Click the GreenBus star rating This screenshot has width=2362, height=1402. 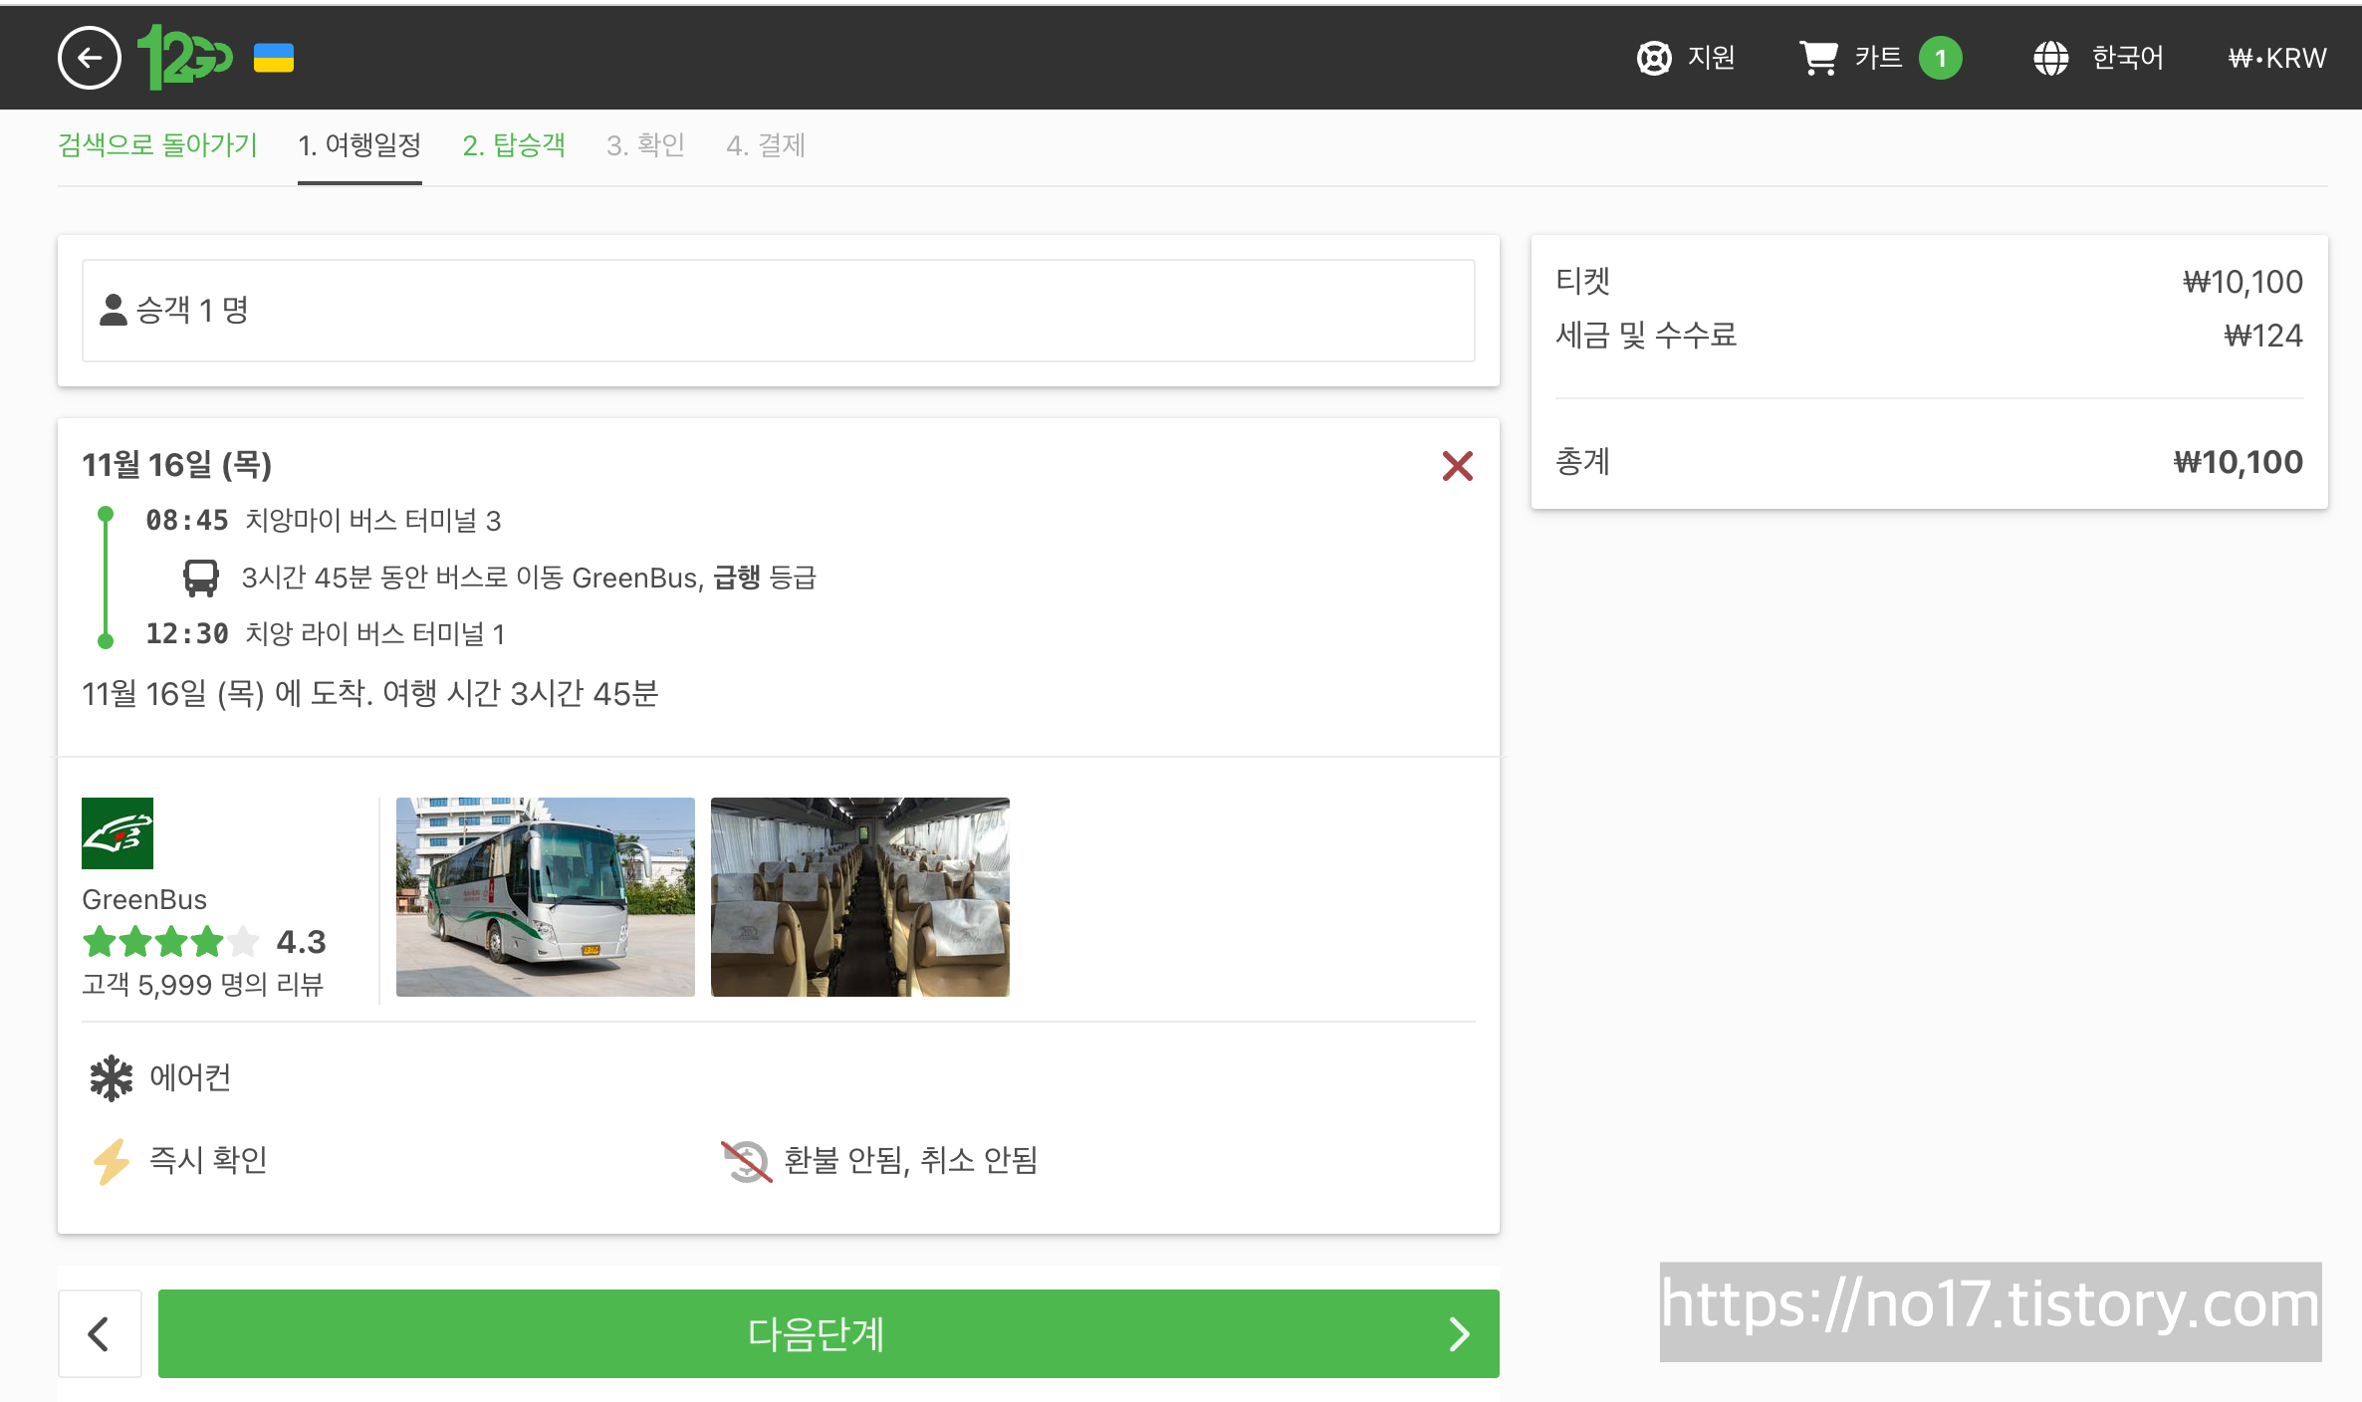170,941
